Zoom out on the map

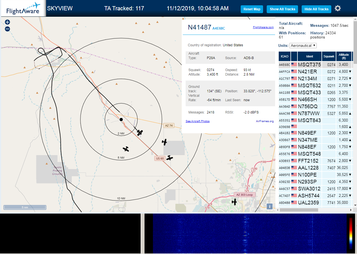click(x=8, y=29)
